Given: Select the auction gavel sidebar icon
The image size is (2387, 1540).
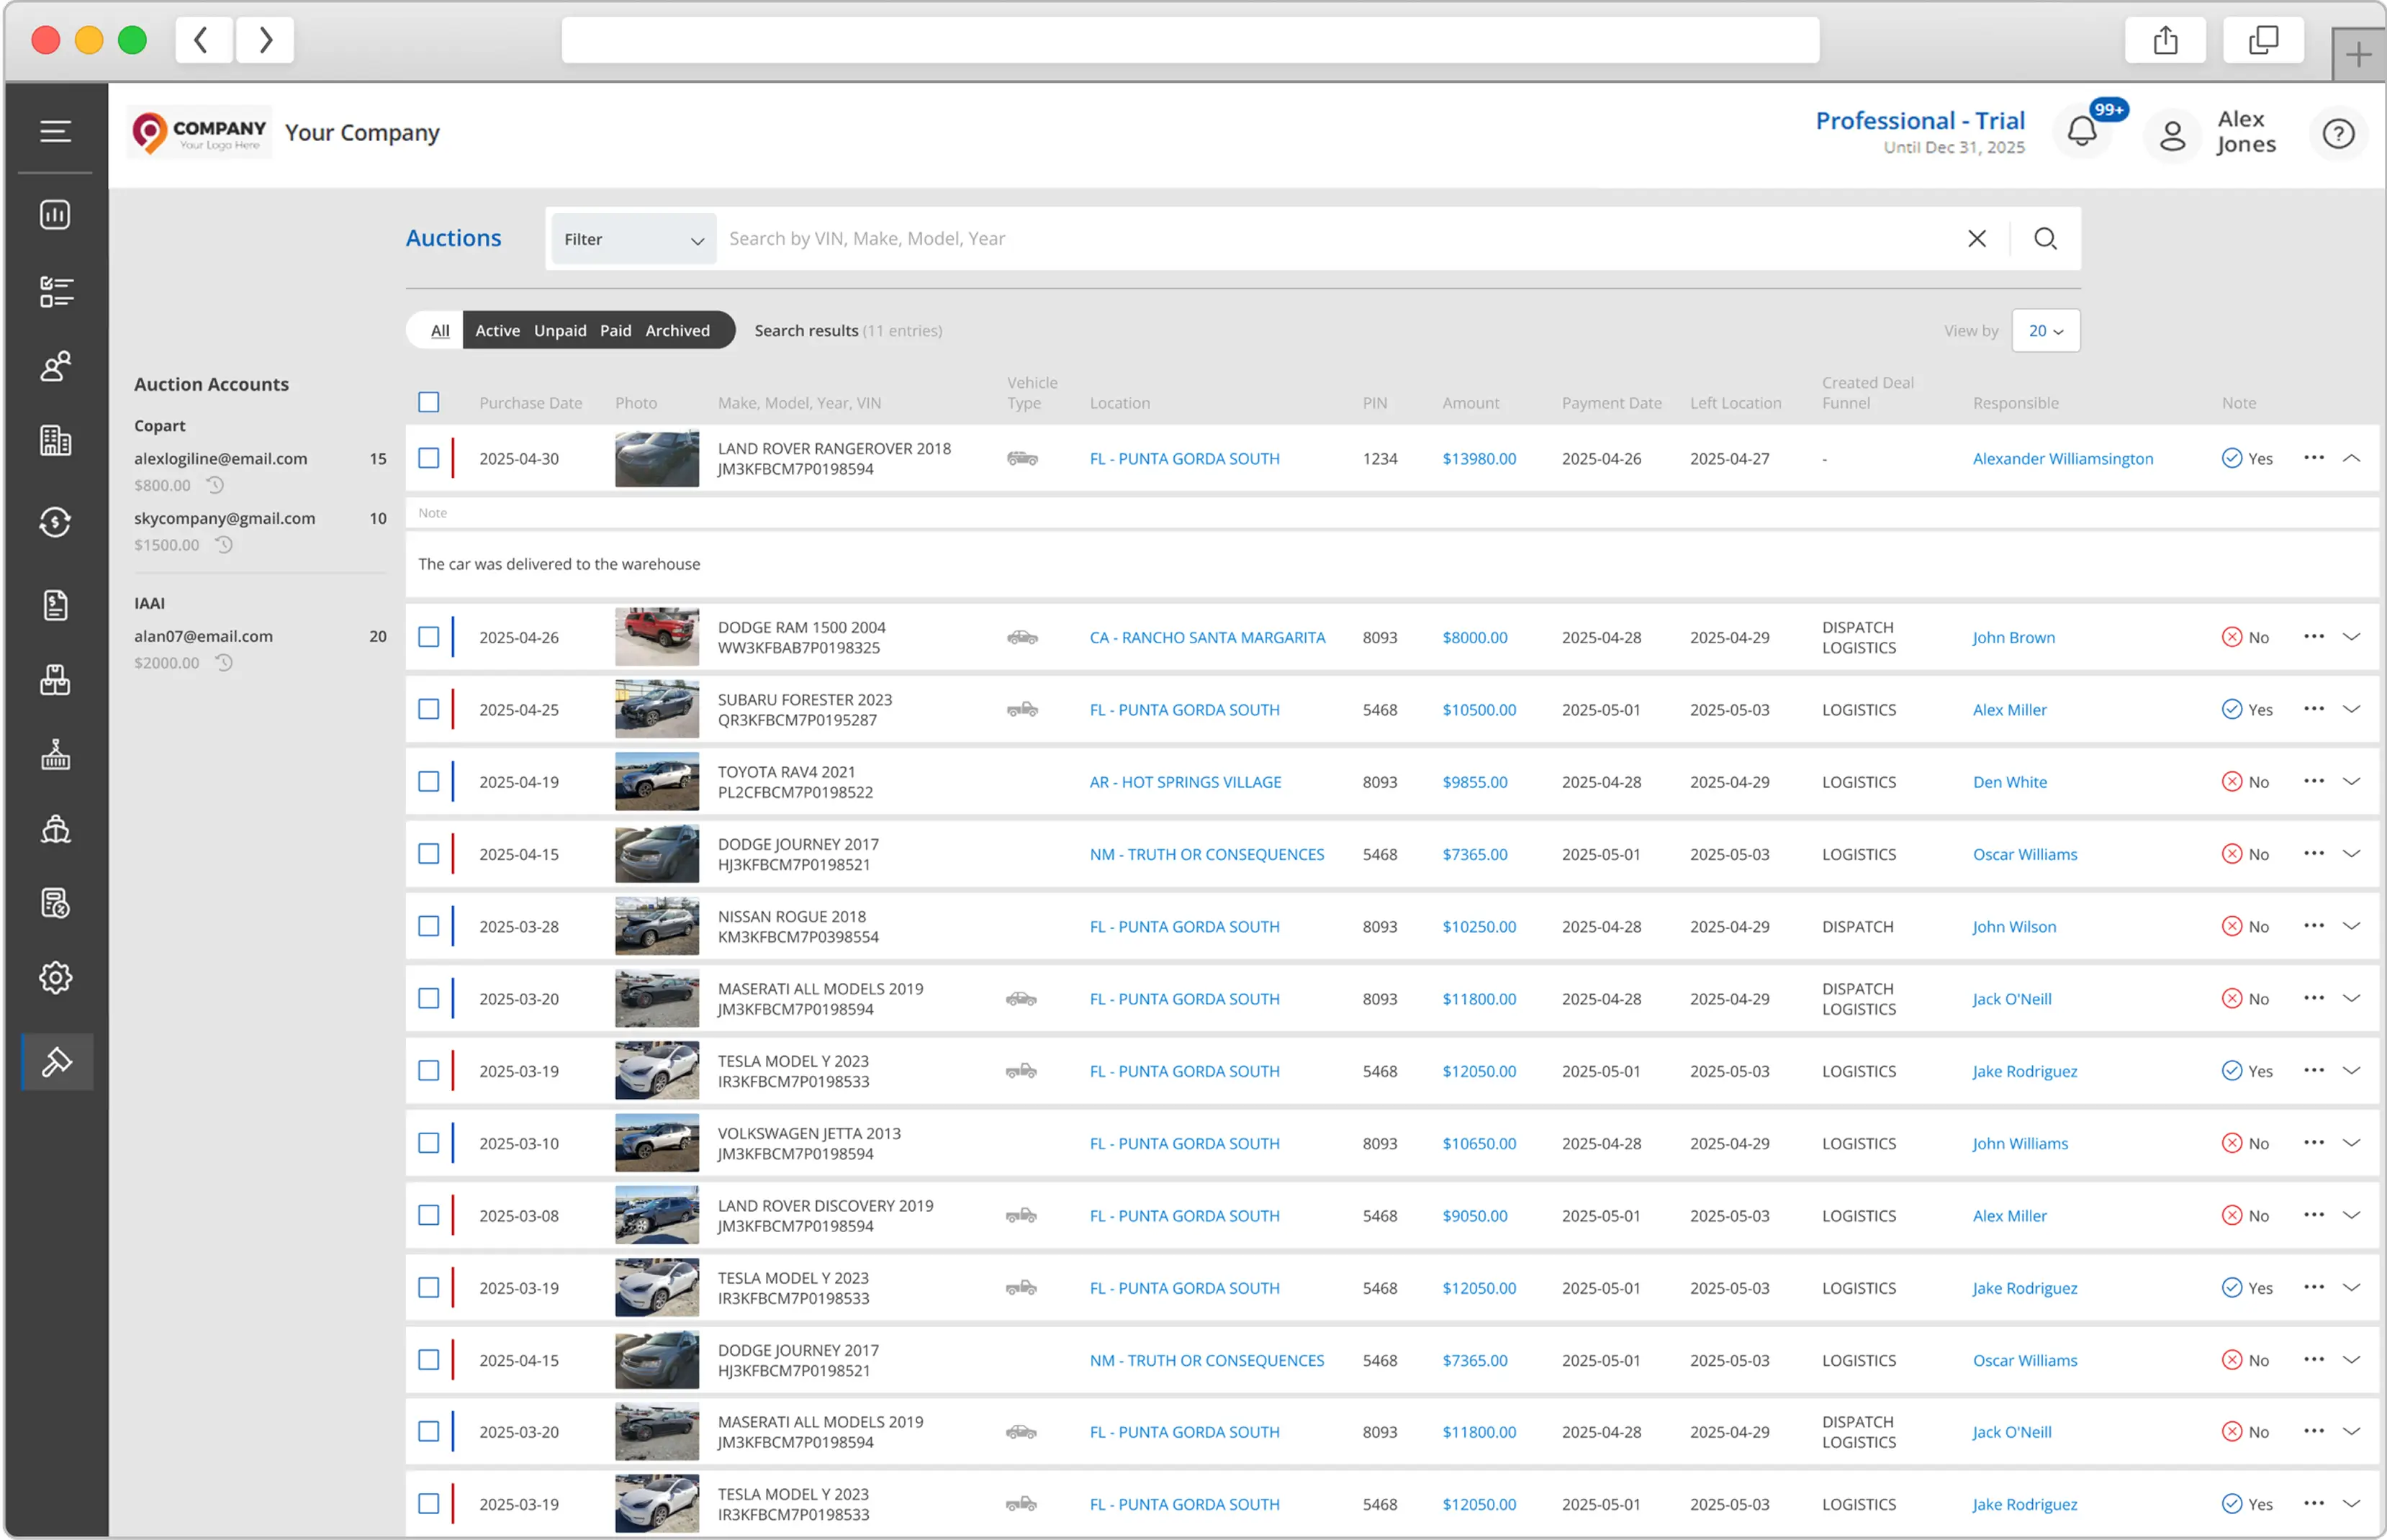Looking at the screenshot, I should 57,1061.
